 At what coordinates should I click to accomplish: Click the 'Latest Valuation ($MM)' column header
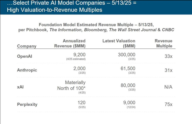coord(119,43)
